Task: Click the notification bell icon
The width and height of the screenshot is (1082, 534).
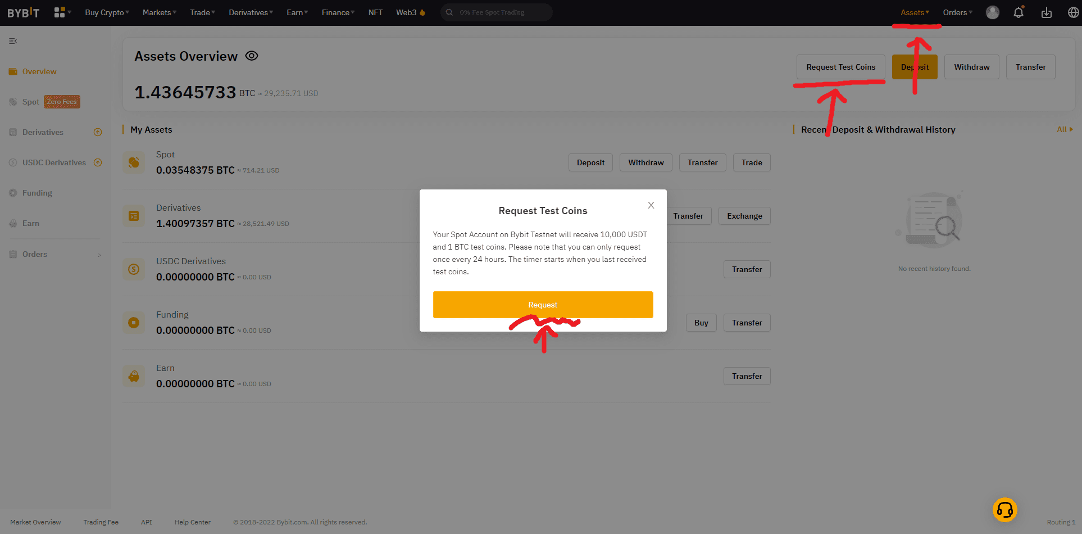Action: [x=1019, y=12]
